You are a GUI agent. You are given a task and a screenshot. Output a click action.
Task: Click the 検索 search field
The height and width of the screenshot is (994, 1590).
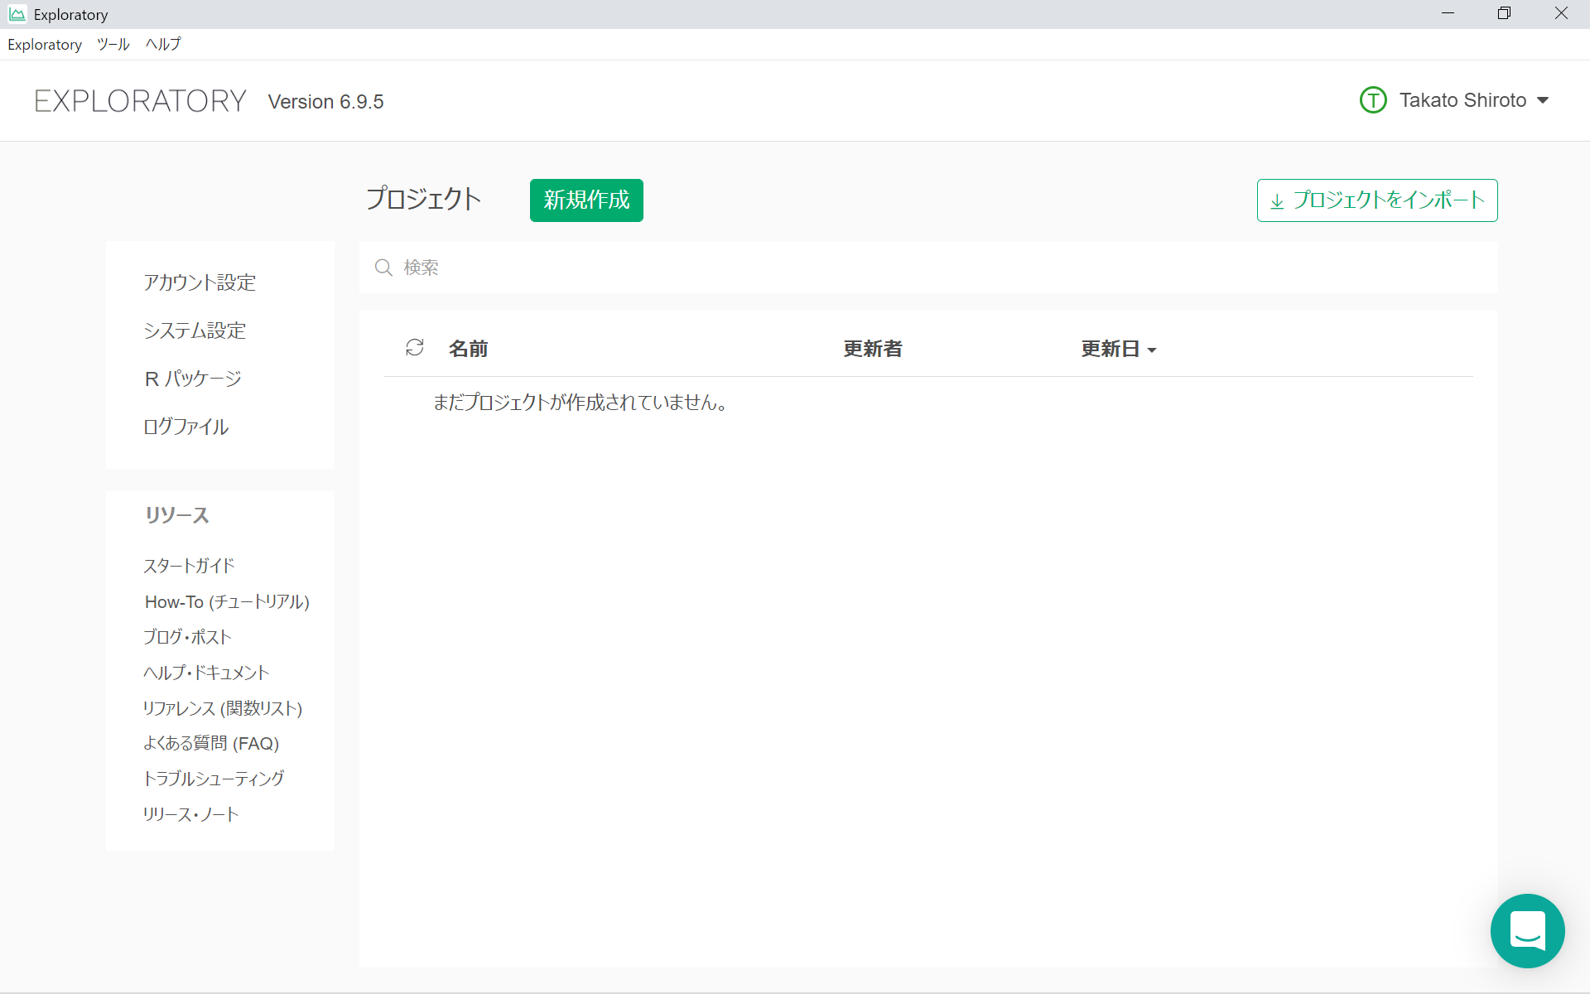coord(928,268)
